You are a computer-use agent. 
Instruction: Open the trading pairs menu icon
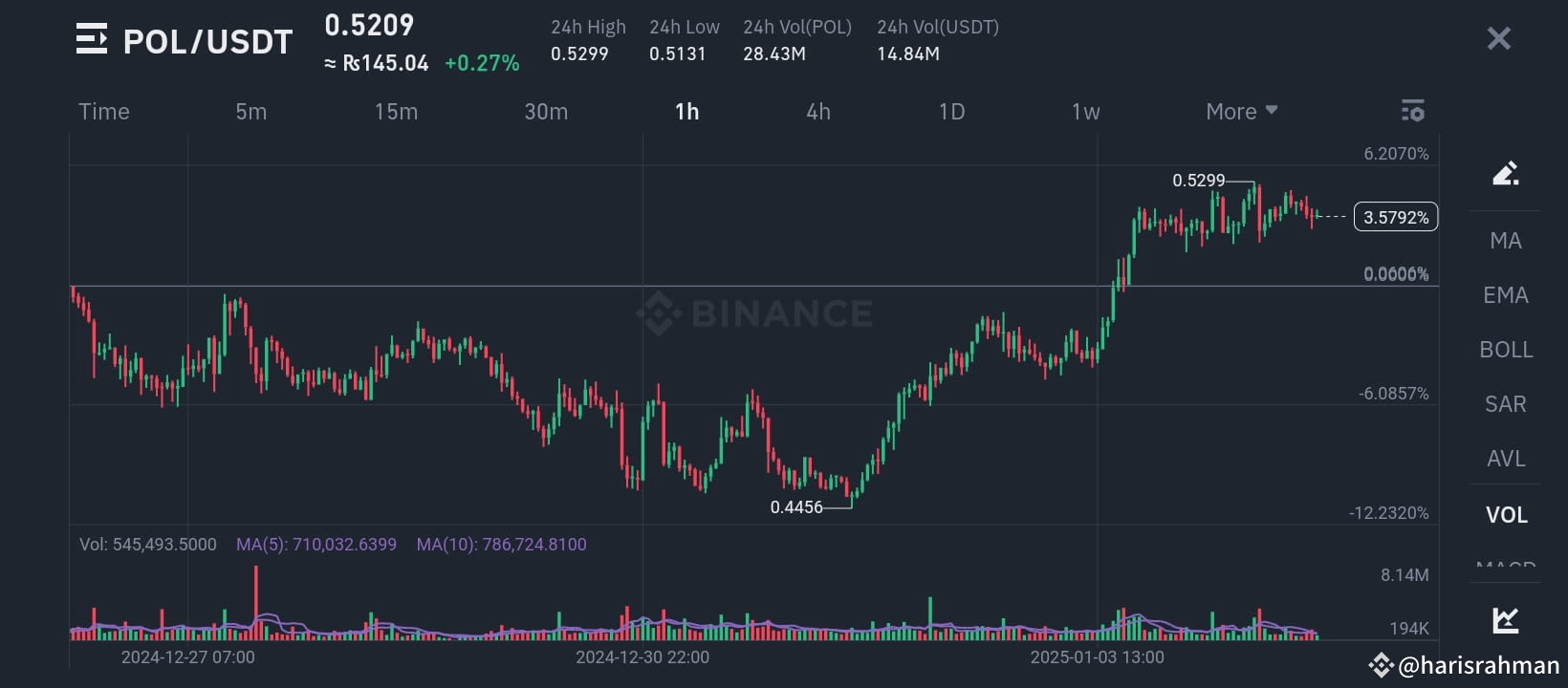coord(91,39)
